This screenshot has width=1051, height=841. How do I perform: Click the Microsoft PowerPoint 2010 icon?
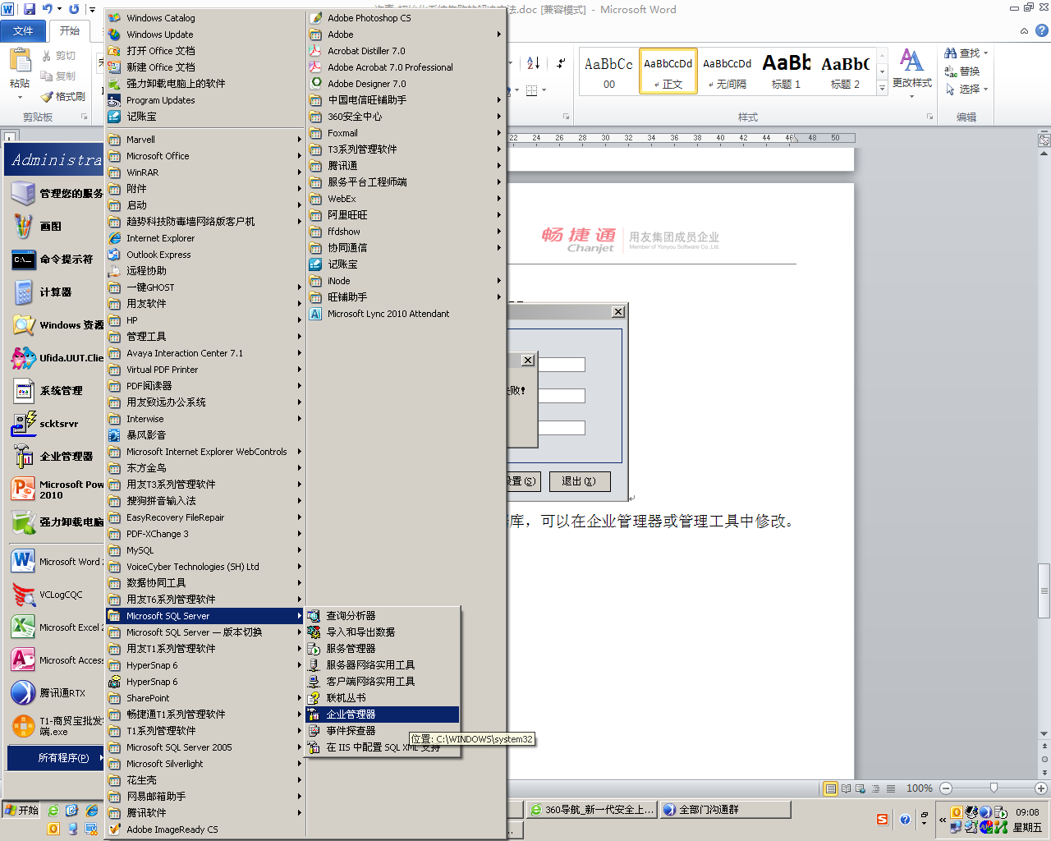point(23,489)
